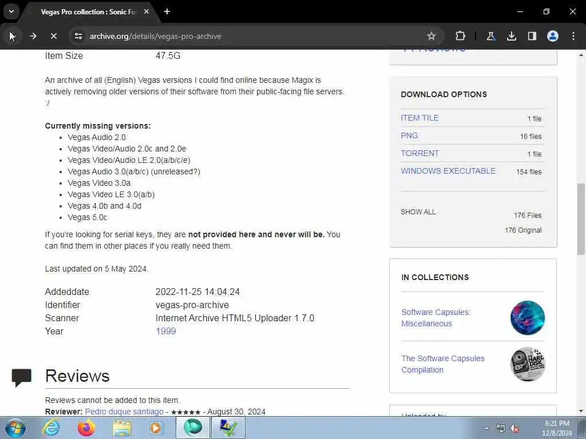Open the Extensions puzzle icon
Screen dimensions: 586x439
point(461,36)
